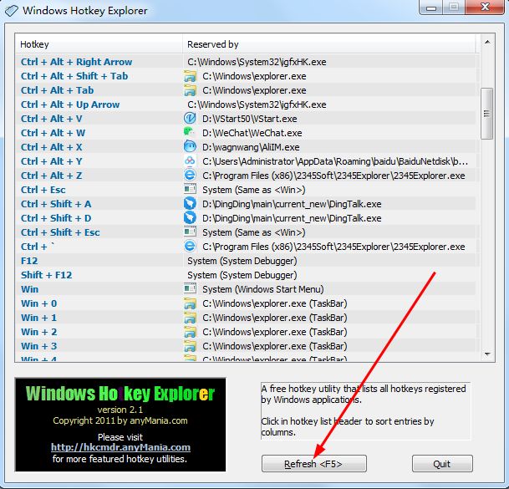Image resolution: width=509 pixels, height=489 pixels.
Task: Select the Ctrl + Alt + W hotkey
Action: pos(53,133)
